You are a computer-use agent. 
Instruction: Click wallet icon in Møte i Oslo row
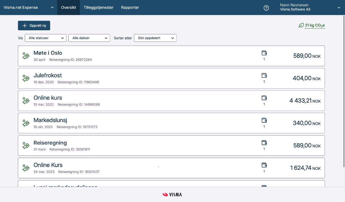[x=264, y=53]
